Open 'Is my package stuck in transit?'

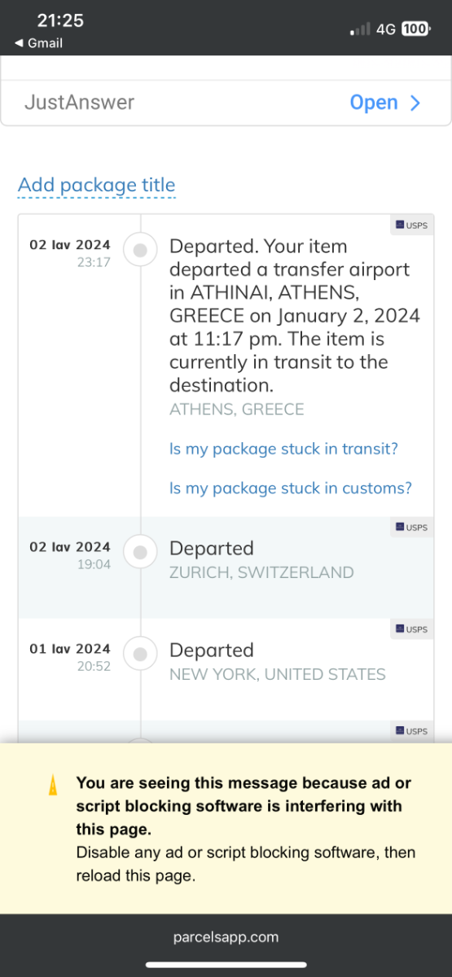click(x=283, y=449)
